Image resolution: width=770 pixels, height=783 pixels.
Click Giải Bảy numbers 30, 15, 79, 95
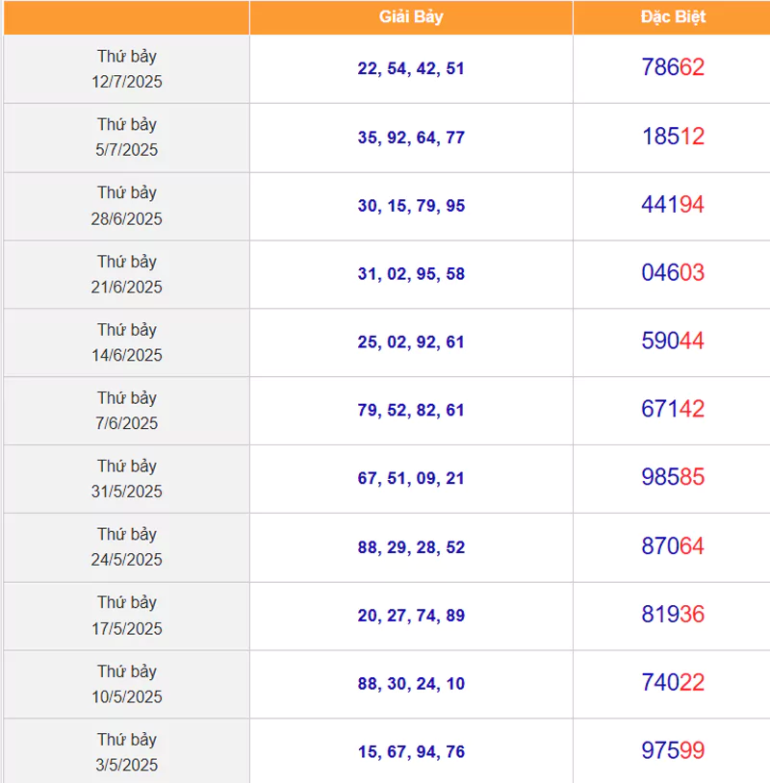[x=411, y=205]
